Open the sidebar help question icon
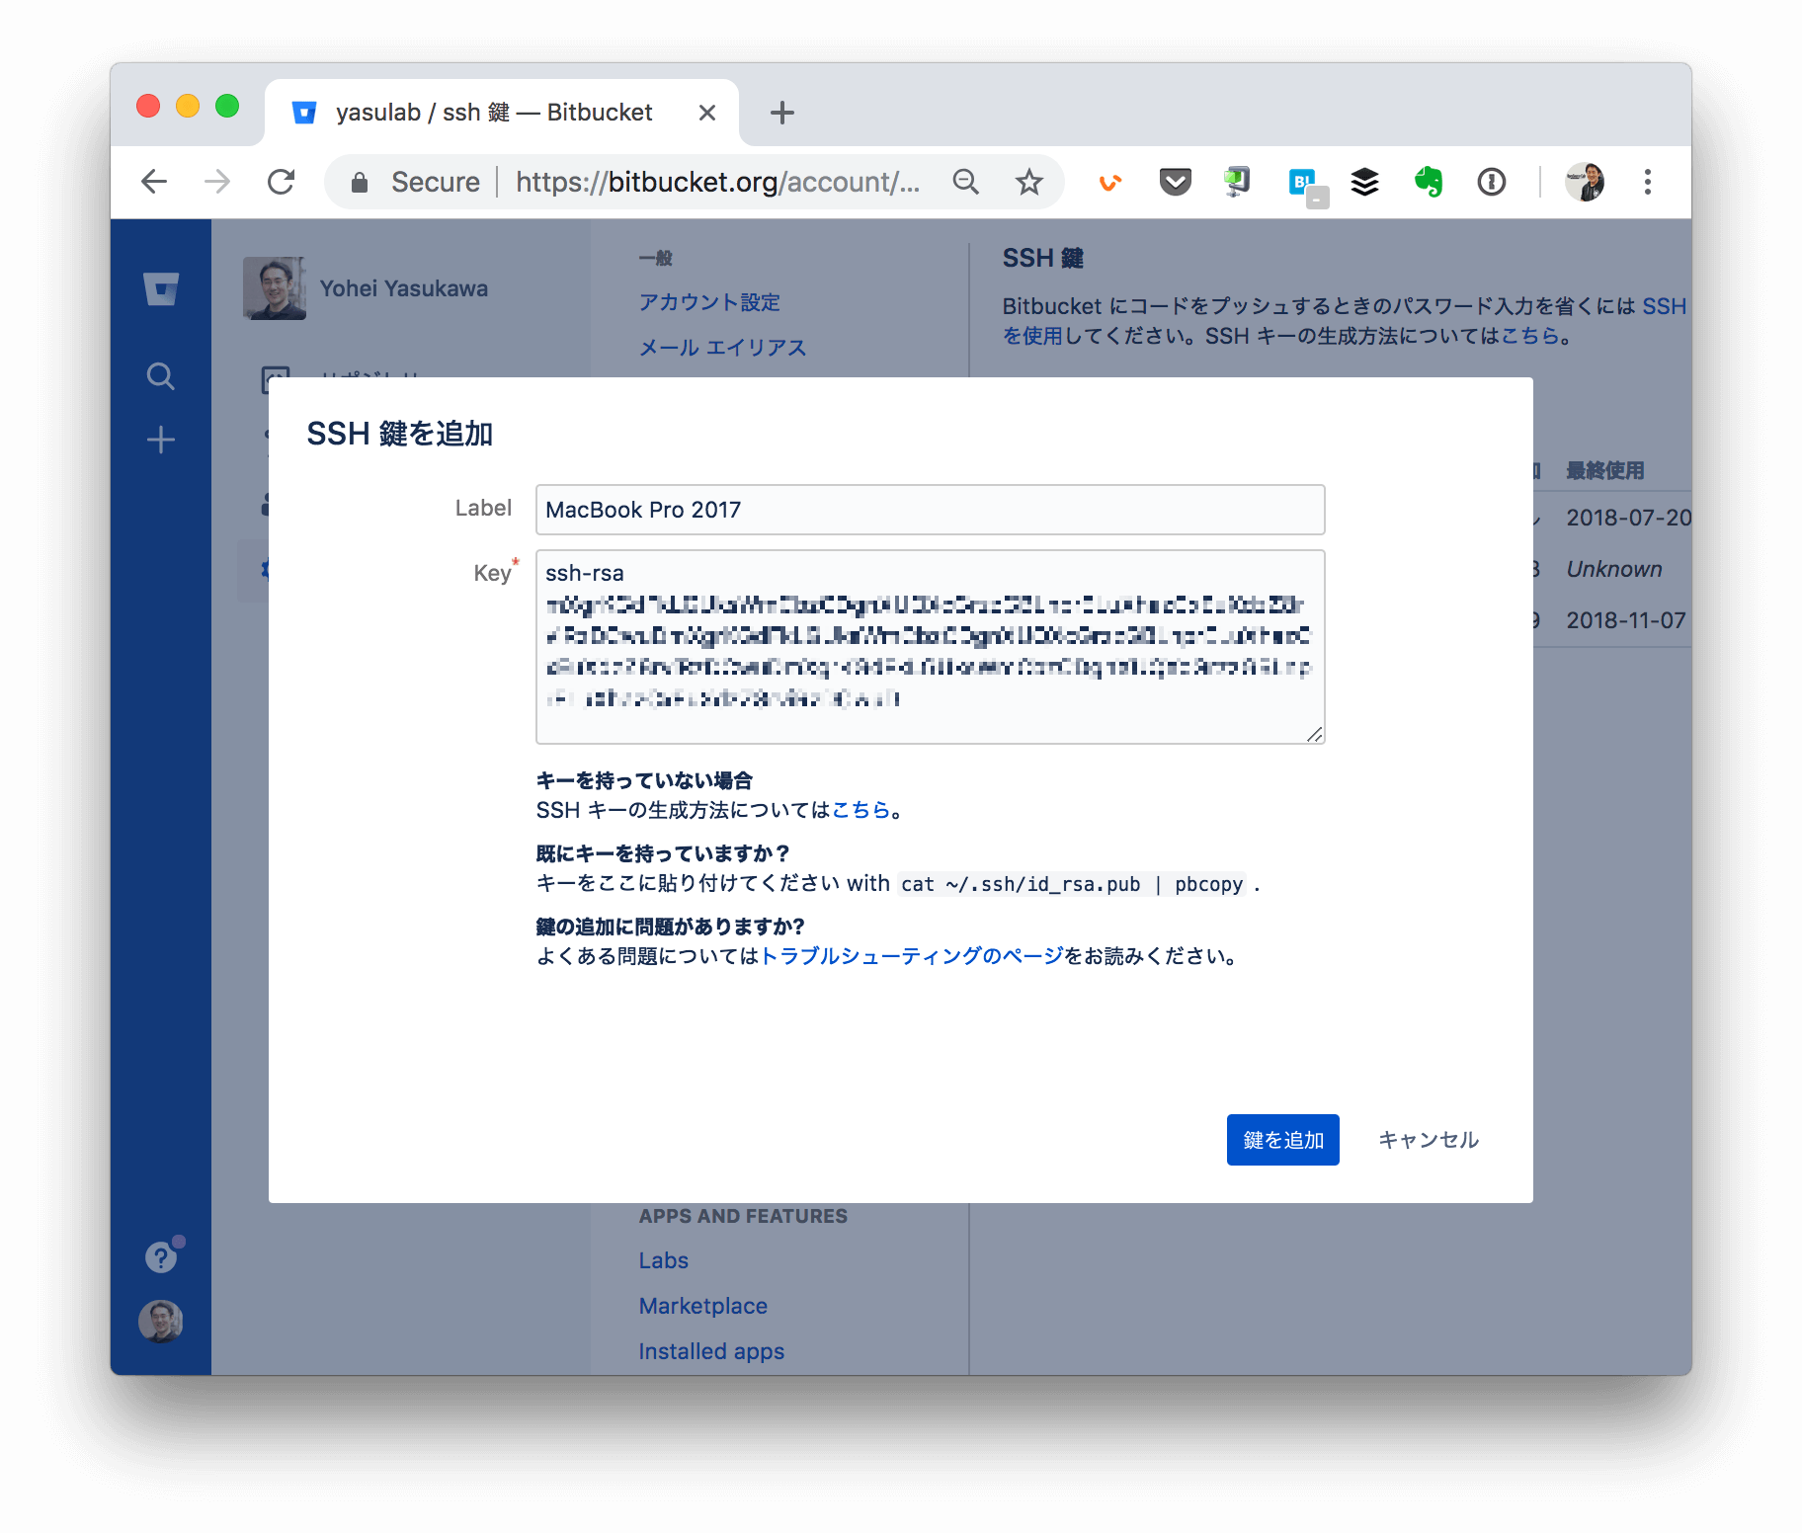1802x1533 pixels. [161, 1257]
